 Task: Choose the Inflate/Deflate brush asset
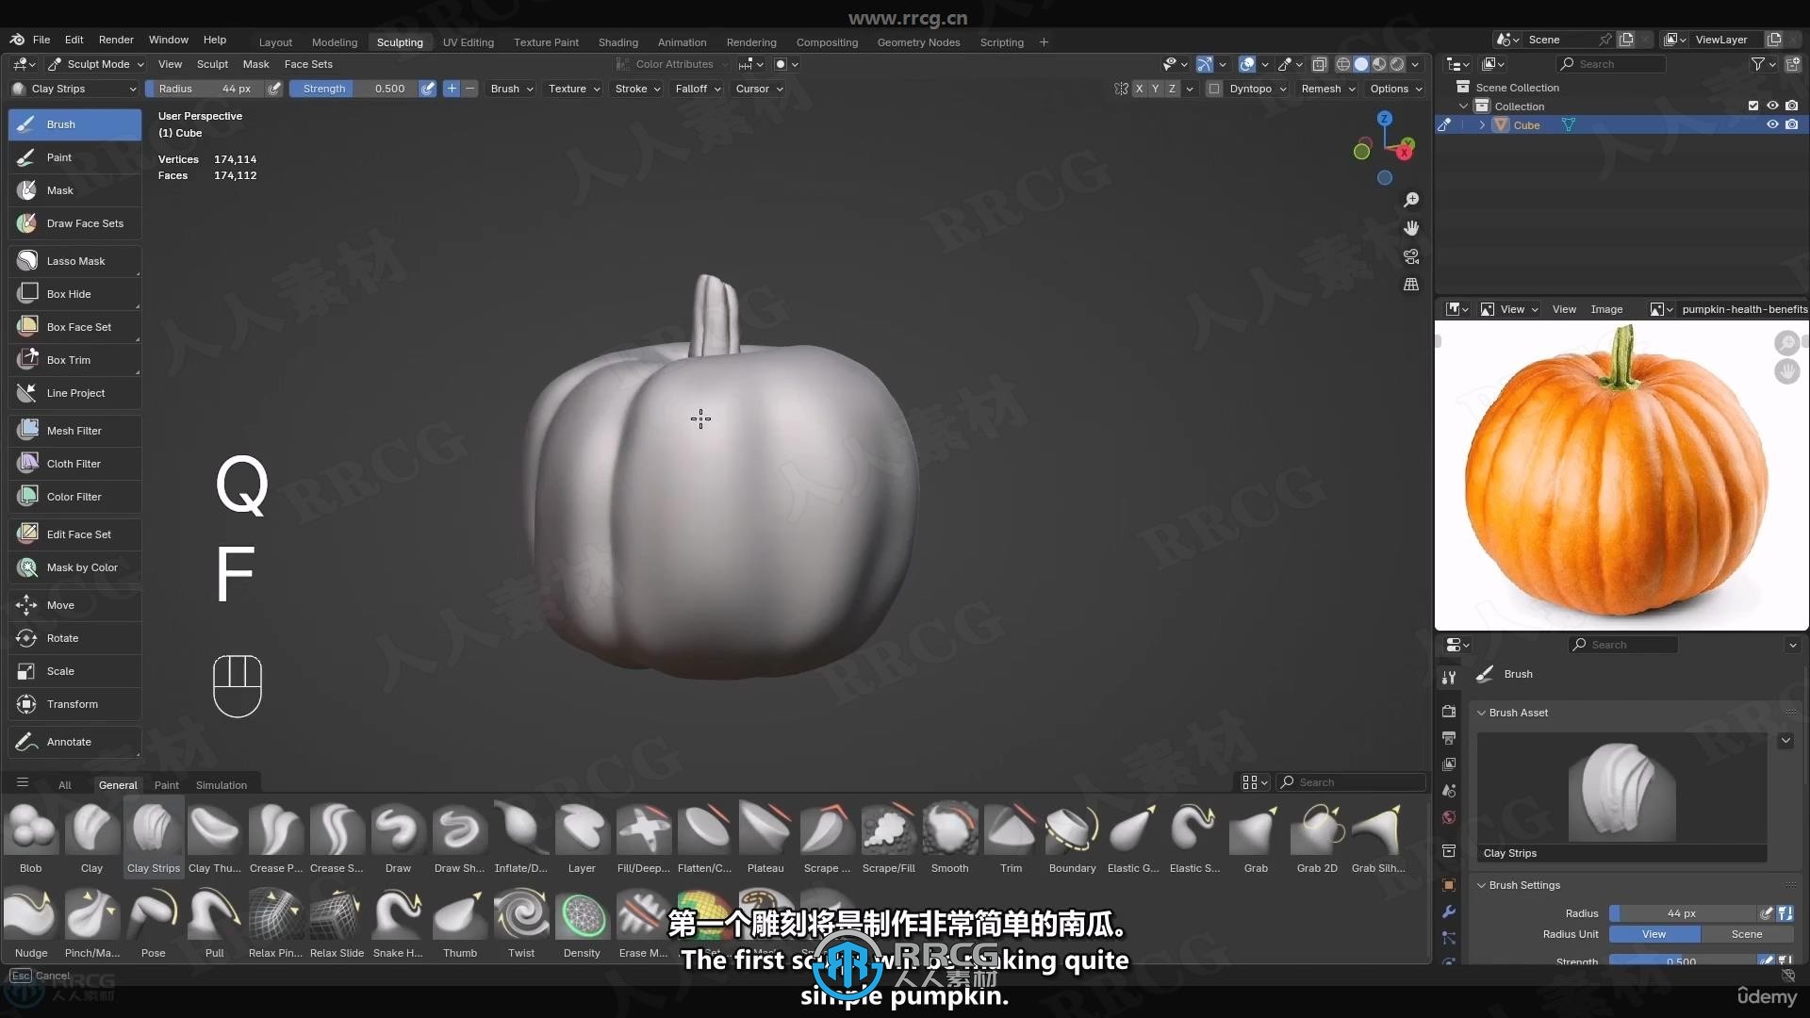[x=520, y=838]
